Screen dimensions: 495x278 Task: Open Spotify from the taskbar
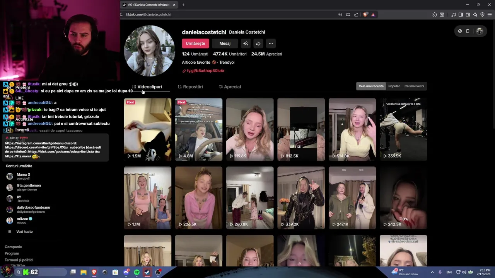tap(137, 272)
